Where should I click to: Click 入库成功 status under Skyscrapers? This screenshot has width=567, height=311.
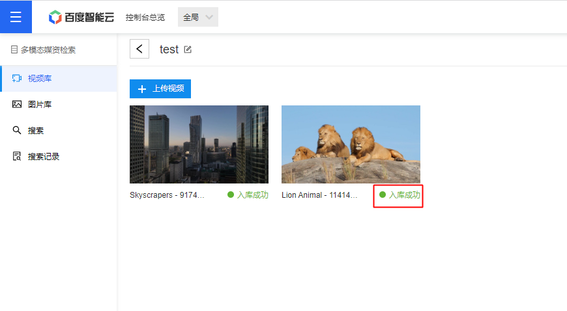pos(248,195)
